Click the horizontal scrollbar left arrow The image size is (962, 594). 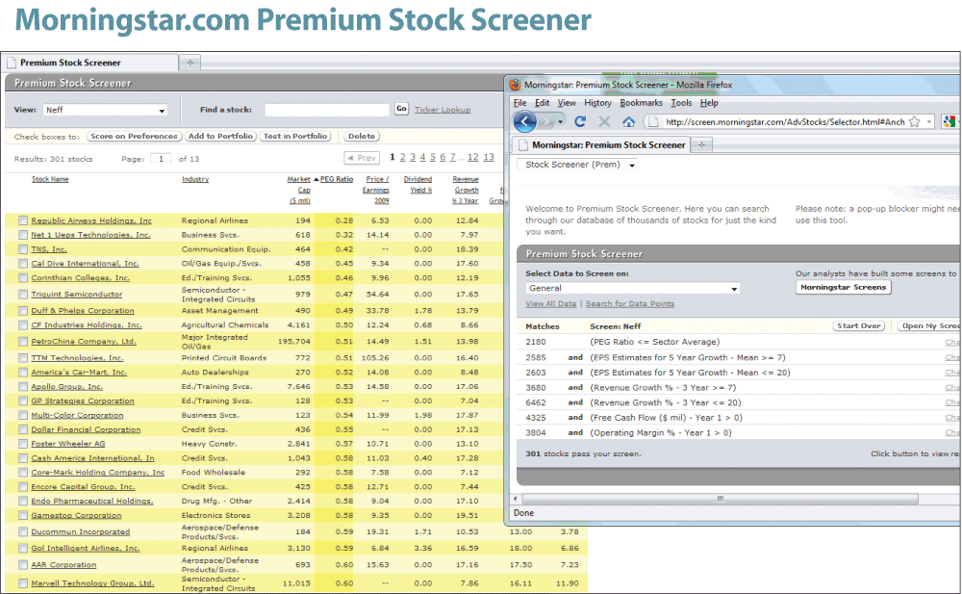click(516, 499)
